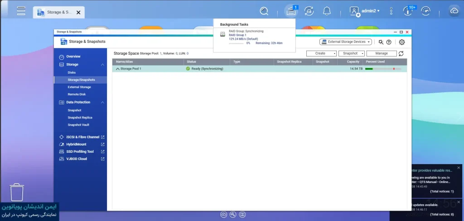The image size is (464, 221).
Task: Open the External Storage Devices dropdown
Action: (x=346, y=42)
